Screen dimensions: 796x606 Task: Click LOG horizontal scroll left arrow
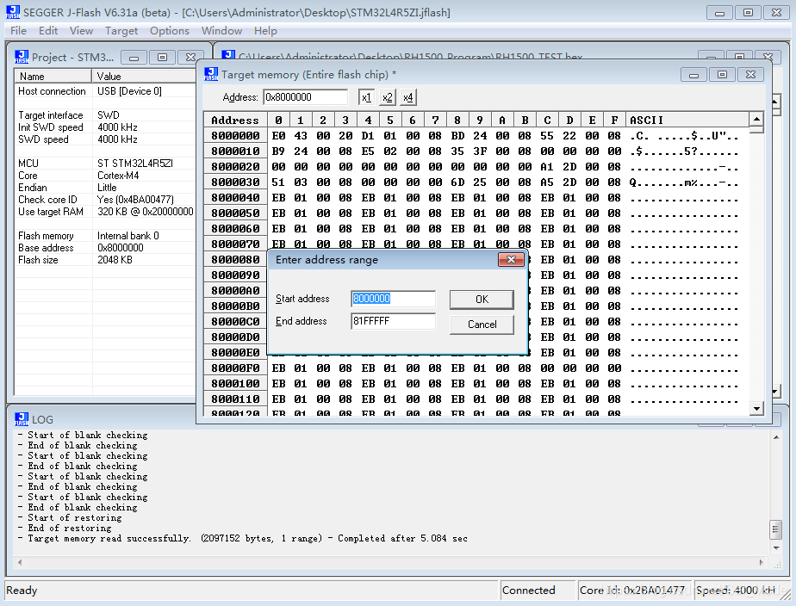20,562
